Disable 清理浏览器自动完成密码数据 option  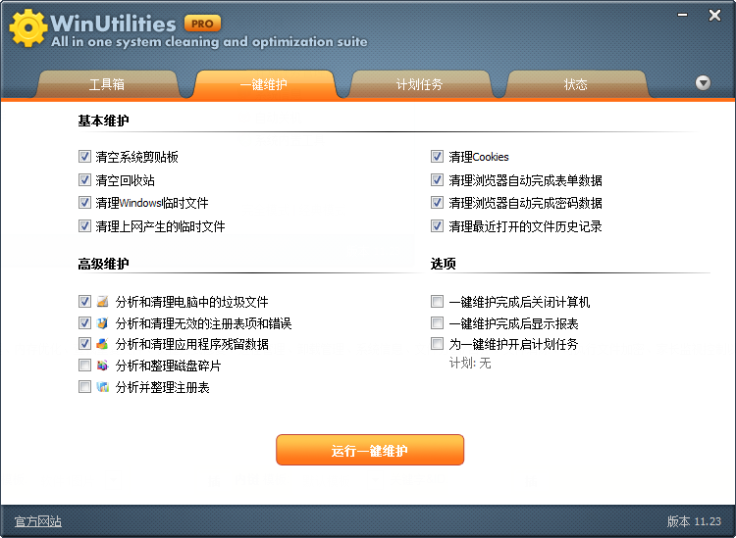pyautogui.click(x=437, y=203)
